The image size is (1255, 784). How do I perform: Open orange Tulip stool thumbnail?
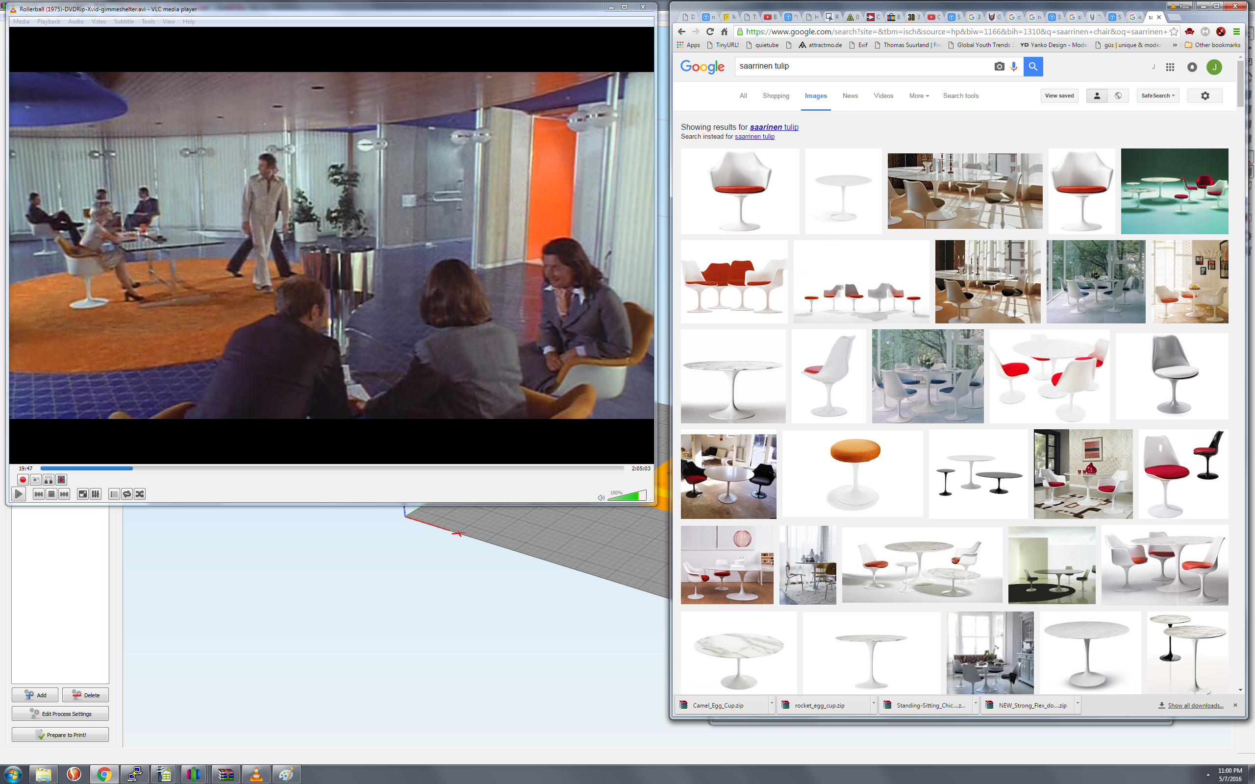click(x=853, y=473)
